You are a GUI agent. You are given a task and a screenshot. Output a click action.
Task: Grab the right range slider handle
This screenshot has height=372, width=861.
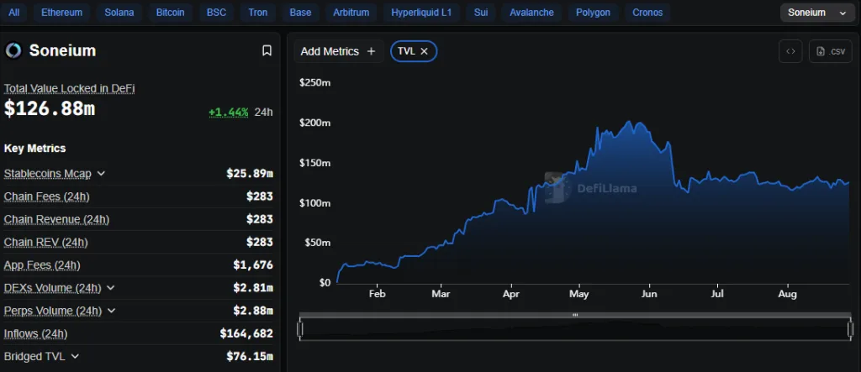(851, 329)
